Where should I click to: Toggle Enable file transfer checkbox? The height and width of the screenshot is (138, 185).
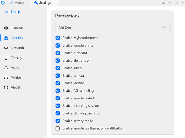[58, 60]
